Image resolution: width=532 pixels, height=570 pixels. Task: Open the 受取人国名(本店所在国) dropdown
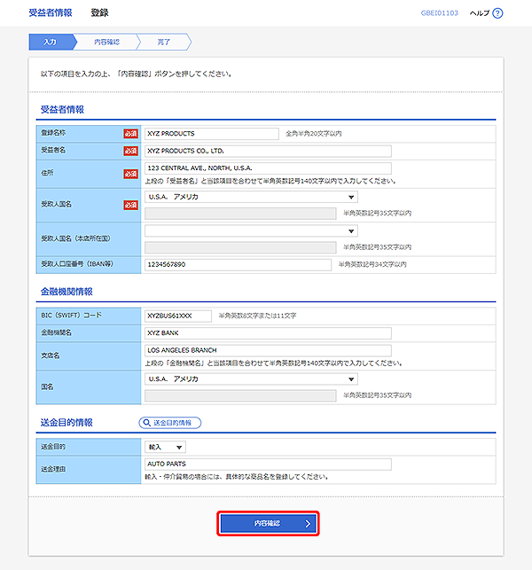(x=251, y=230)
